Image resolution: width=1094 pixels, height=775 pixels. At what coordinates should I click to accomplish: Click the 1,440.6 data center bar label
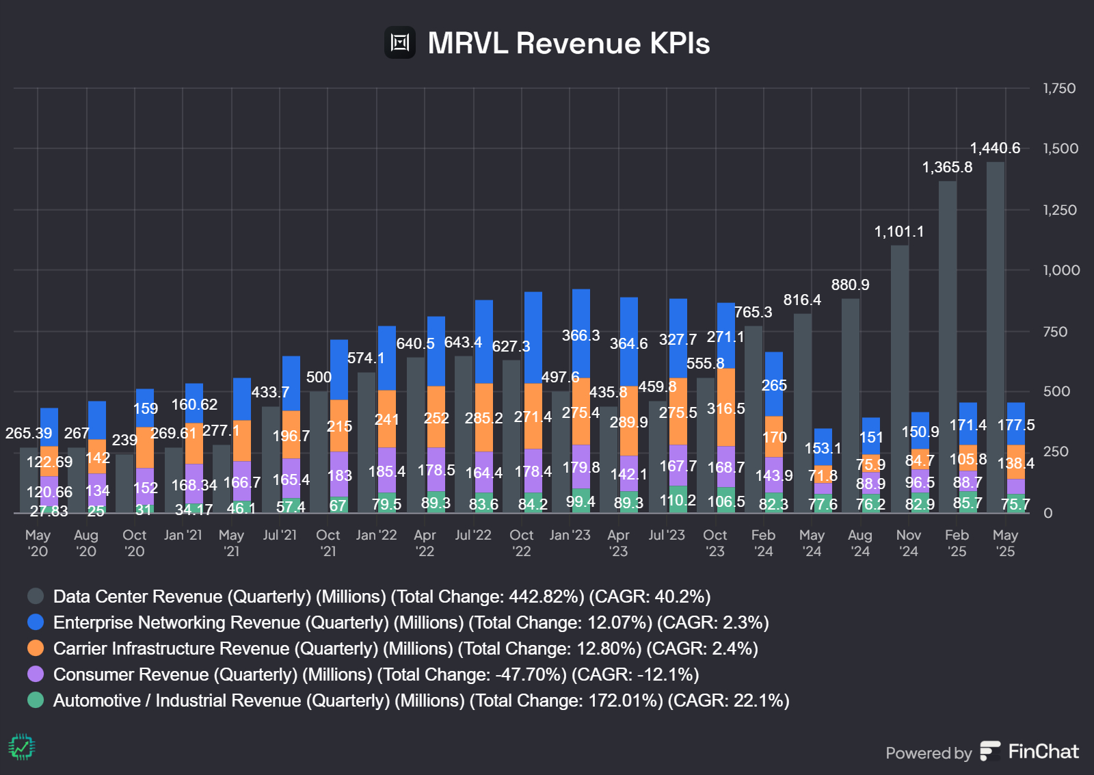pos(995,148)
